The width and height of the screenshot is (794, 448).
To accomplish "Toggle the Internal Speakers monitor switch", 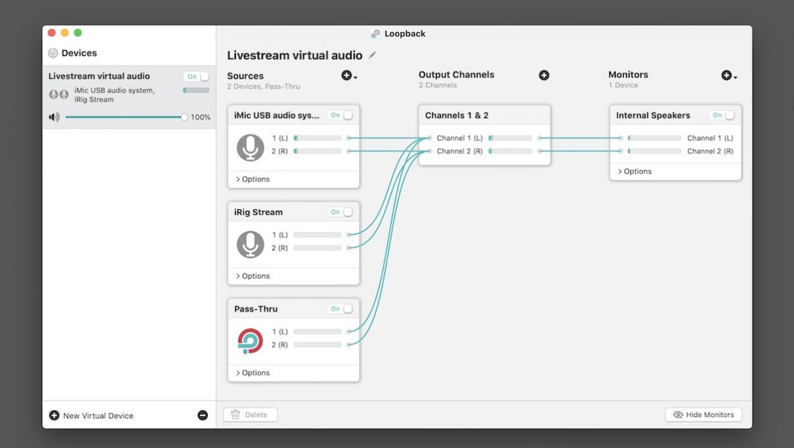I will 722,115.
